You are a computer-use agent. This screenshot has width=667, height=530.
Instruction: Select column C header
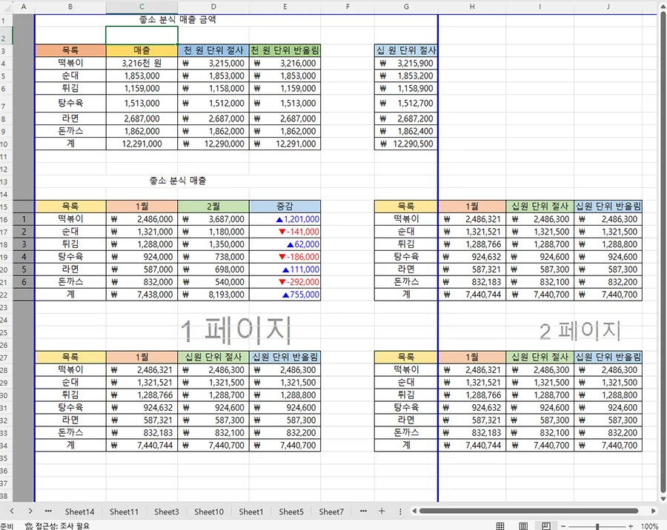pos(141,6)
